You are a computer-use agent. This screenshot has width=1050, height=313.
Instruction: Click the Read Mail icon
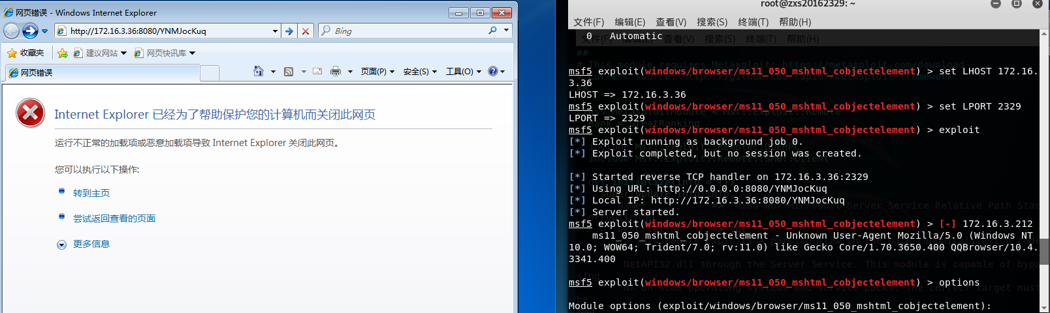[x=317, y=71]
